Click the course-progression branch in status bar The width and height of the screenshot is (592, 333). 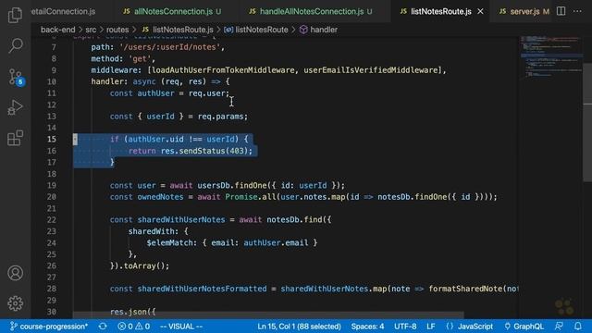[x=49, y=327]
